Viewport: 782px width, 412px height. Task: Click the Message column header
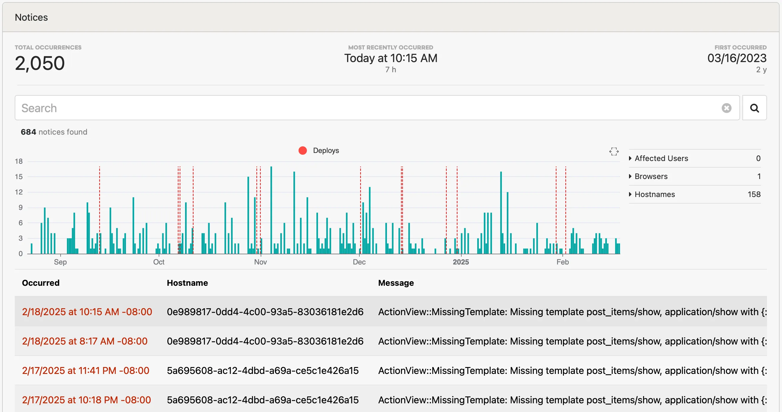[x=396, y=283]
